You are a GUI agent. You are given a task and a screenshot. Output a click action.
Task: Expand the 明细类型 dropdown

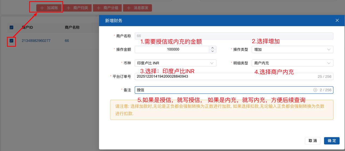point(292,63)
